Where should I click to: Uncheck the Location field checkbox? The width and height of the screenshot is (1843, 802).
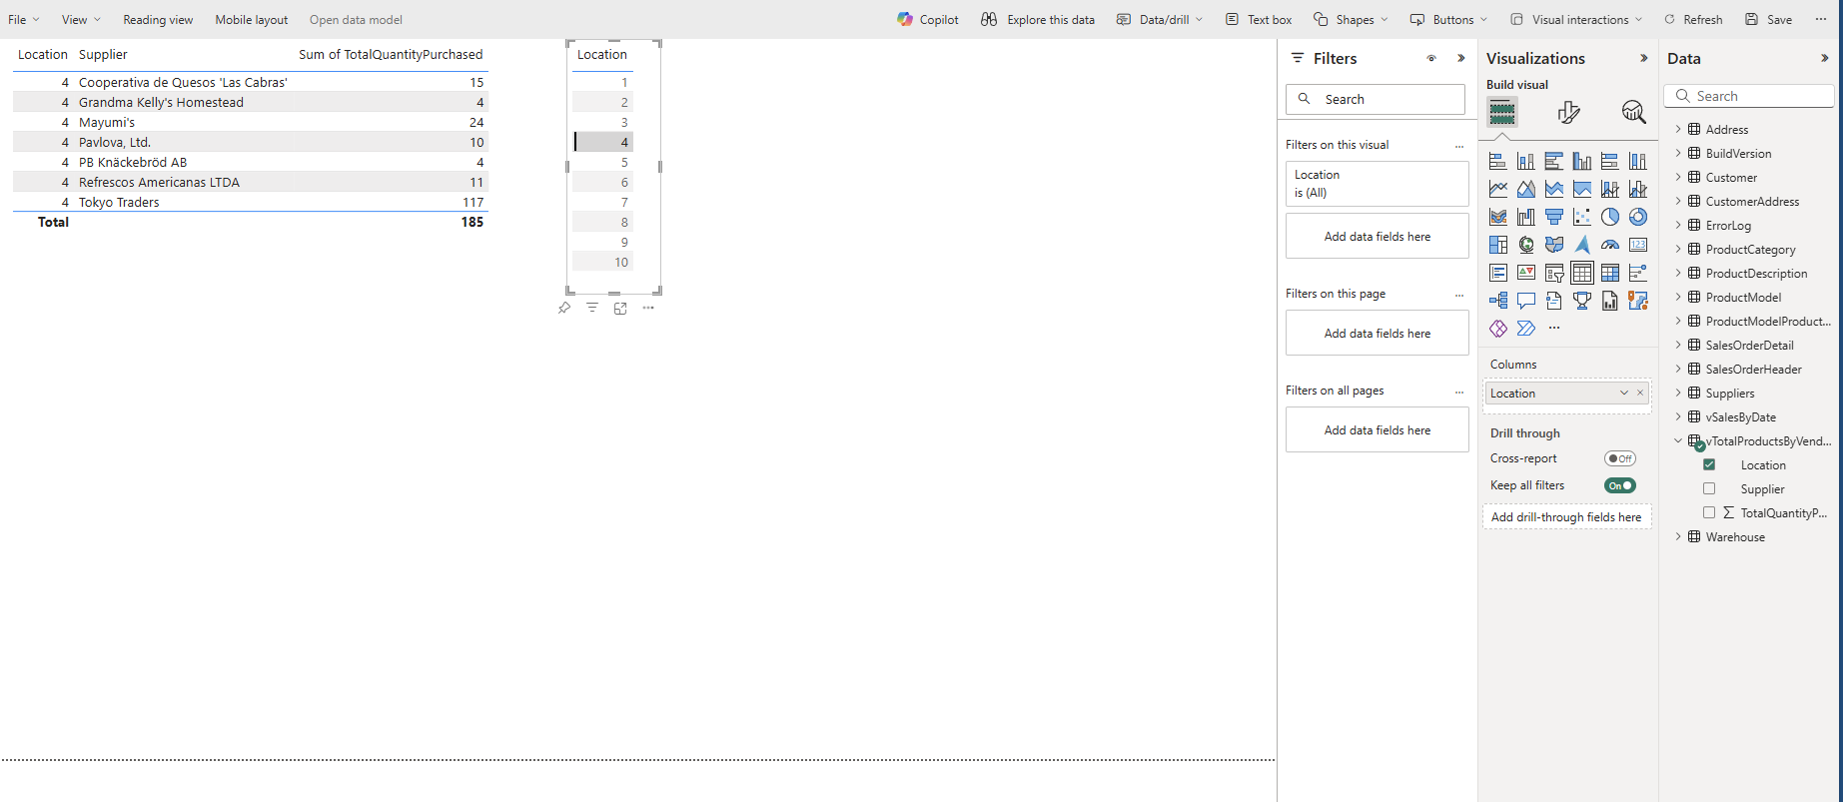tap(1709, 464)
